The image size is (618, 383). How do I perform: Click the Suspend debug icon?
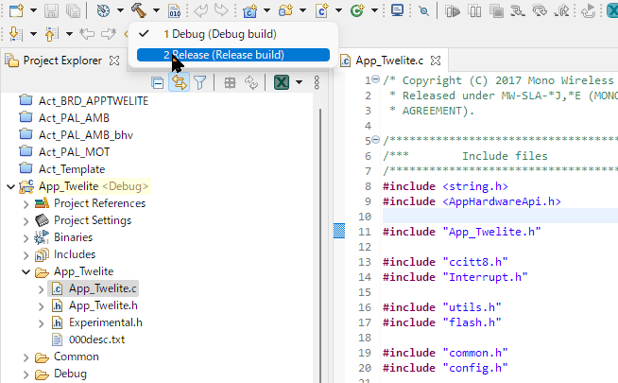pos(474,11)
